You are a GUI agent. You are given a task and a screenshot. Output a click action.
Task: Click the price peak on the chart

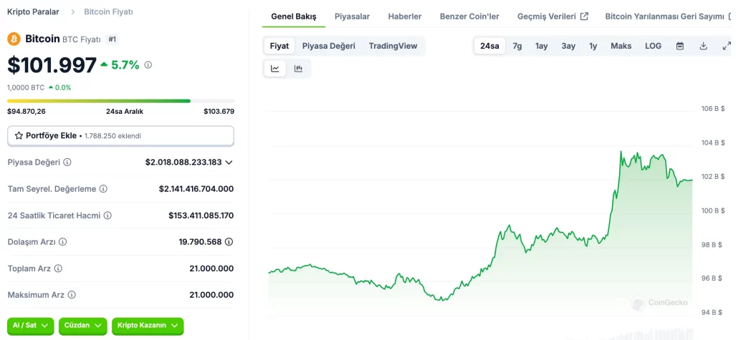click(621, 152)
